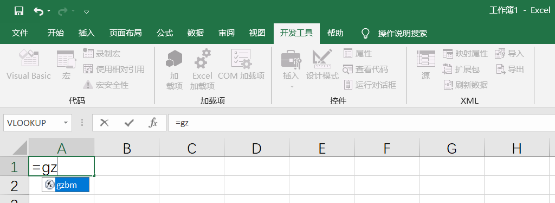This screenshot has width=555, height=203.
Task: Toggle 使用相对引用 relative references
Action: [x=114, y=69]
